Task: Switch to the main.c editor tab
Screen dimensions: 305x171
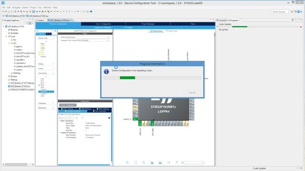Action: point(40,20)
